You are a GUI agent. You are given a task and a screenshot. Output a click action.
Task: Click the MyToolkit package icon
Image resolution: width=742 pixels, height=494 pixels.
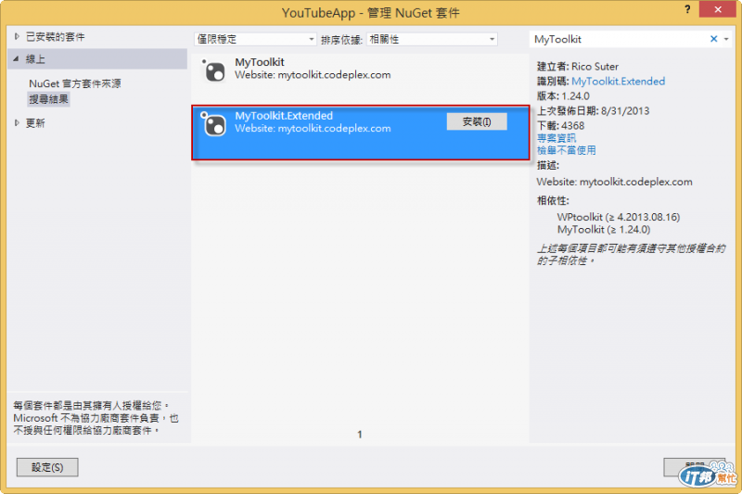click(213, 71)
